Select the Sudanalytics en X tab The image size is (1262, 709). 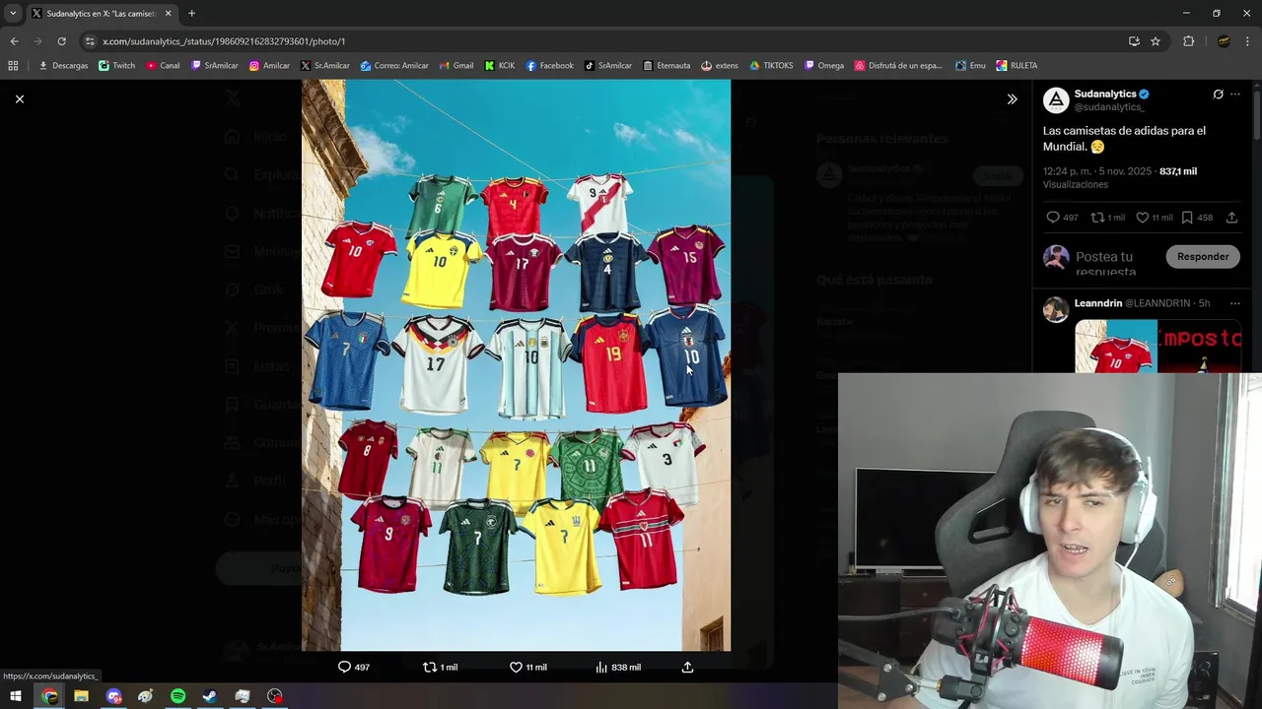pyautogui.click(x=102, y=14)
